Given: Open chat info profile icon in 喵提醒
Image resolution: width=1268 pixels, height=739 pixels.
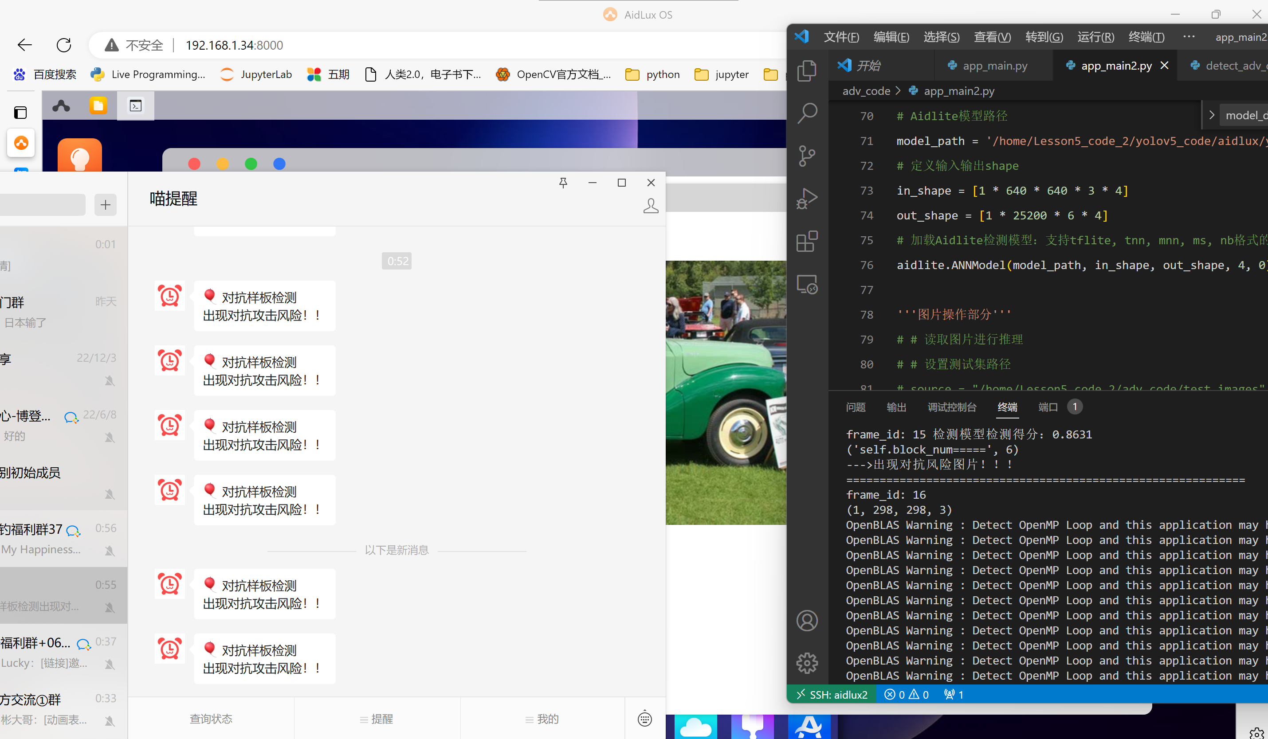Looking at the screenshot, I should 651,205.
